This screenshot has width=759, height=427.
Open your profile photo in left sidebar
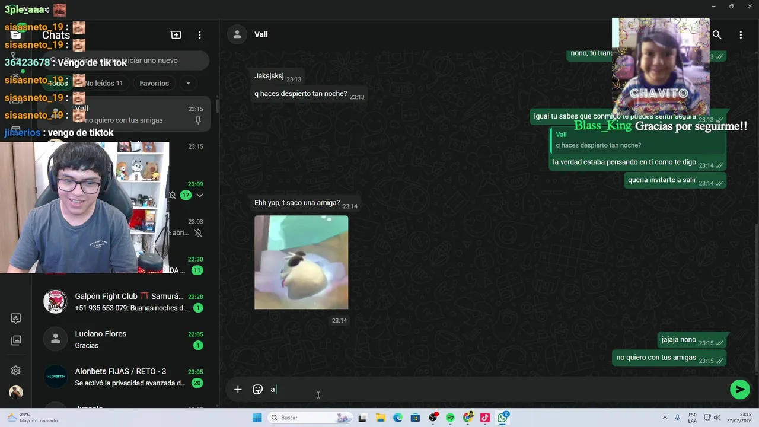click(16, 392)
